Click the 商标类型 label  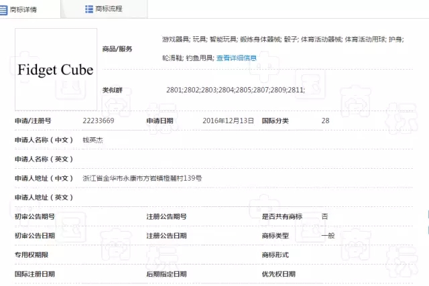[x=275, y=236]
